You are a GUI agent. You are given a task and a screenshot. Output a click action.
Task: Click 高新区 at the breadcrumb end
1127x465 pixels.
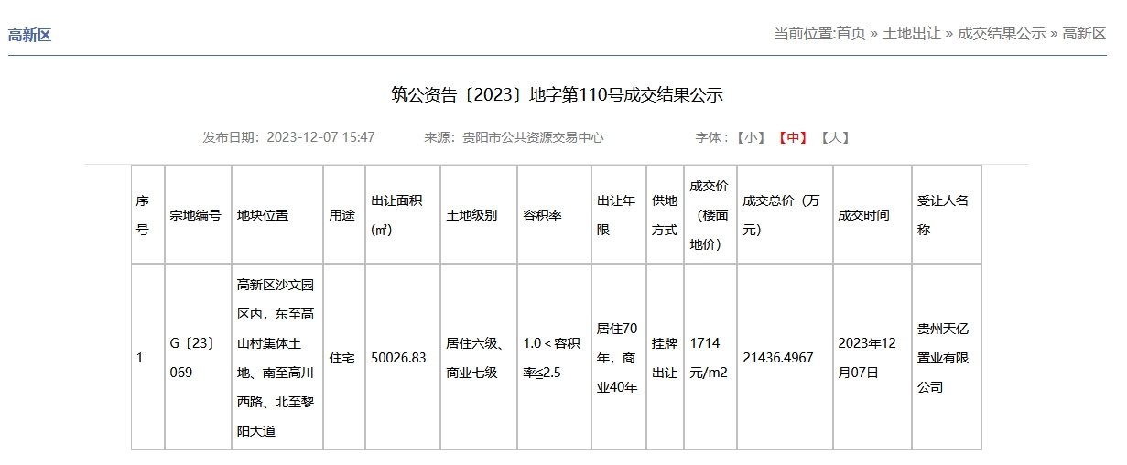click(x=1084, y=34)
